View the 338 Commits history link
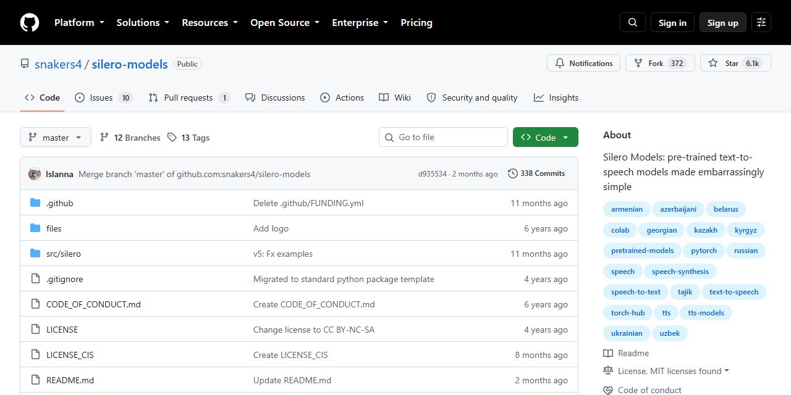This screenshot has width=791, height=395. [536, 173]
